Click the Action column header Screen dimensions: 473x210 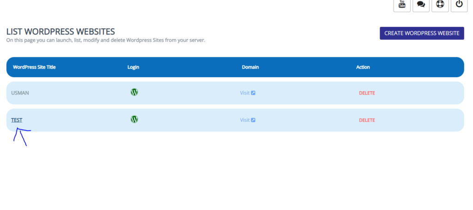point(363,67)
